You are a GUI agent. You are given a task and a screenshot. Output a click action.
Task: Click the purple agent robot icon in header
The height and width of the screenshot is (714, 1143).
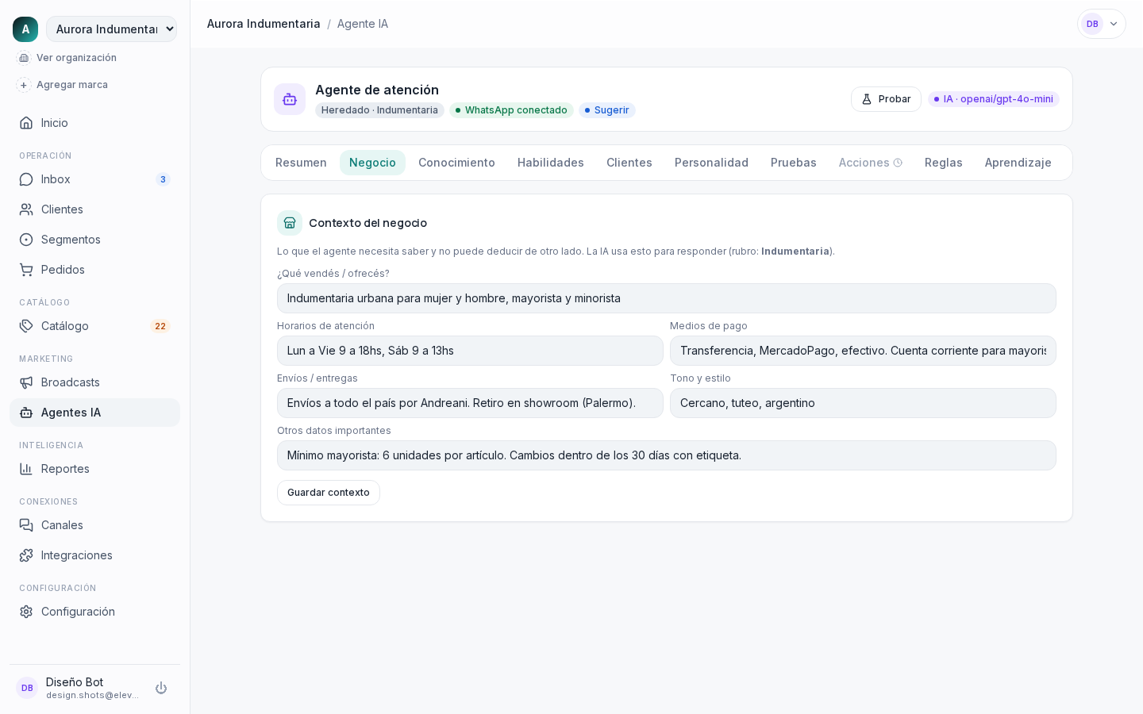tap(290, 99)
